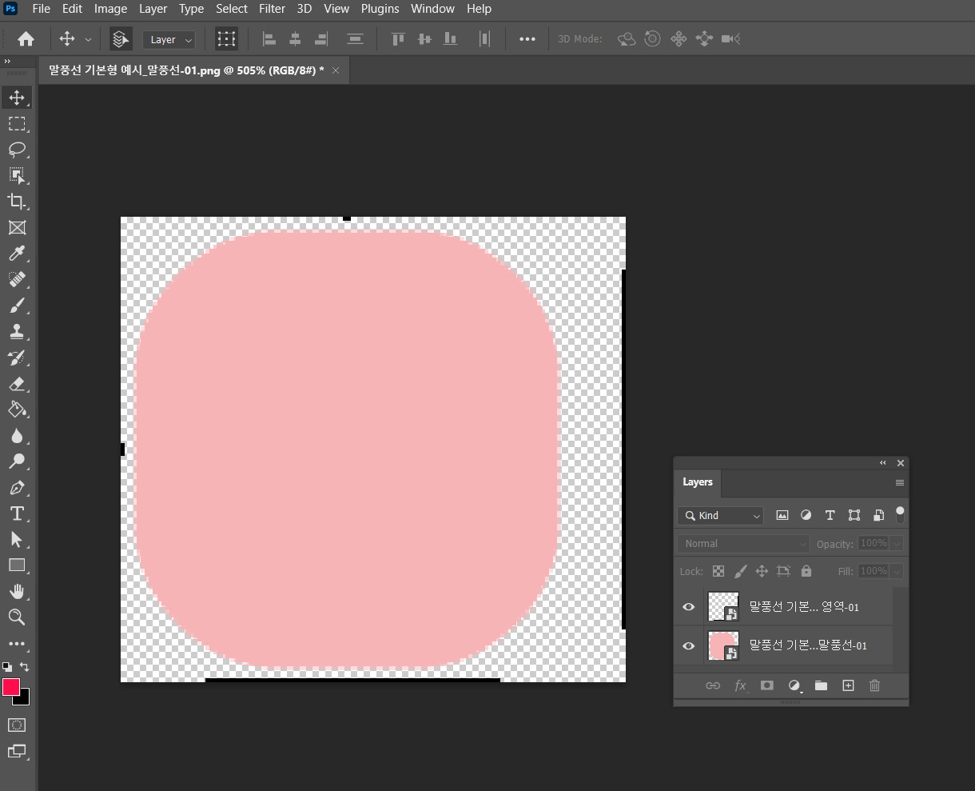Click link layers icon in Layers panel
Viewport: 975px width, 791px height.
pos(713,685)
